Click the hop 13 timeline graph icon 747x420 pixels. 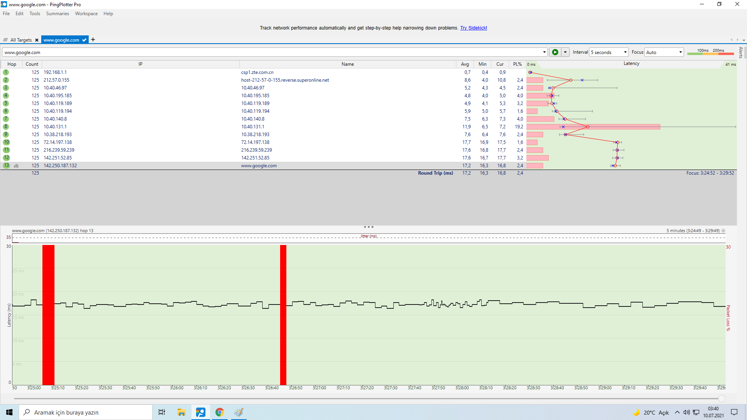point(16,166)
